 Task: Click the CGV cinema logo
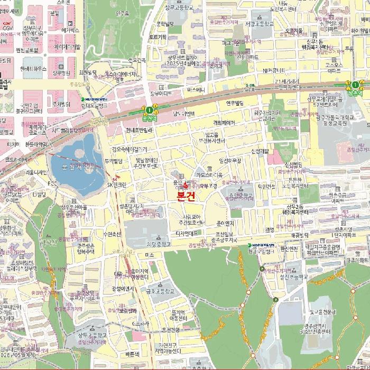coord(7,24)
